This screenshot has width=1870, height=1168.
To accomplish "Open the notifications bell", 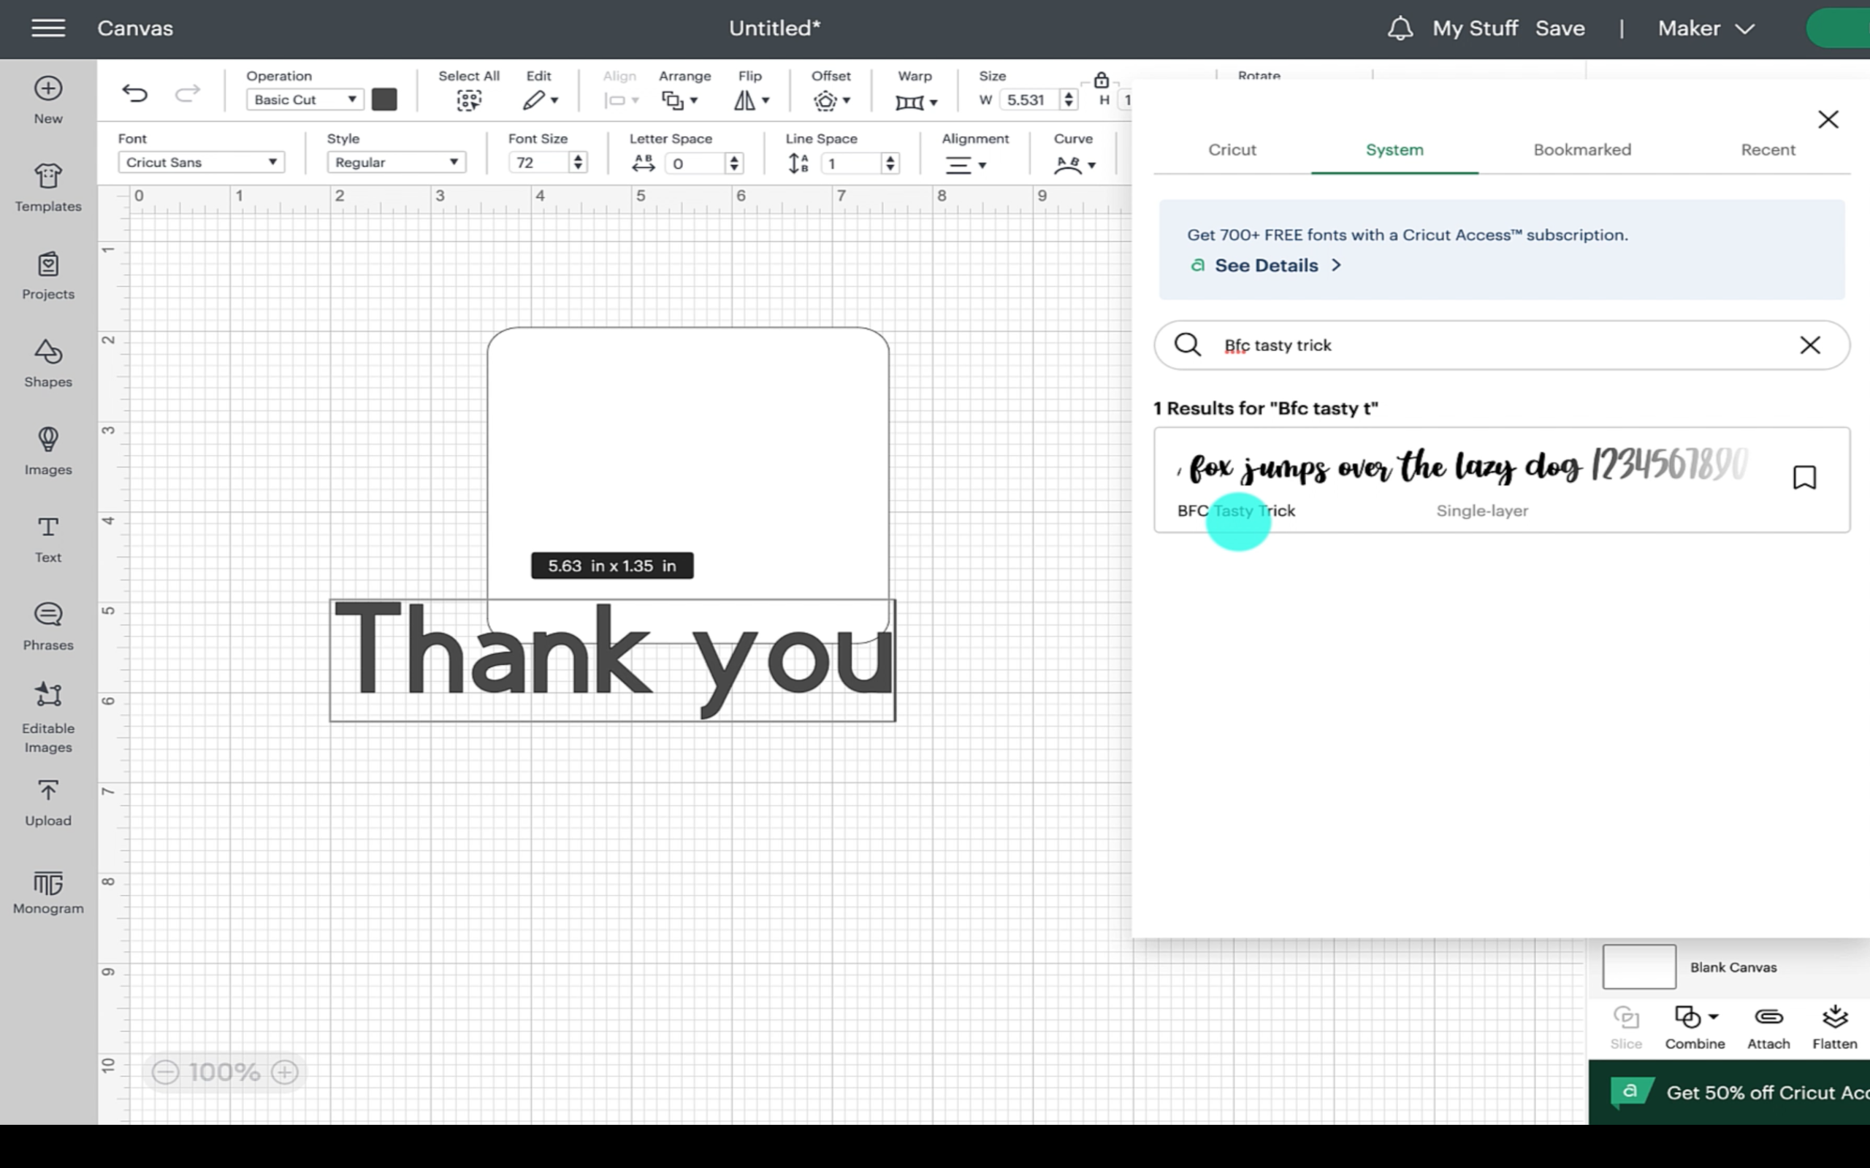I will click(1400, 28).
